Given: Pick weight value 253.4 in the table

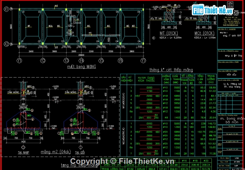Looking at the screenshot, I should [x=212, y=132].
